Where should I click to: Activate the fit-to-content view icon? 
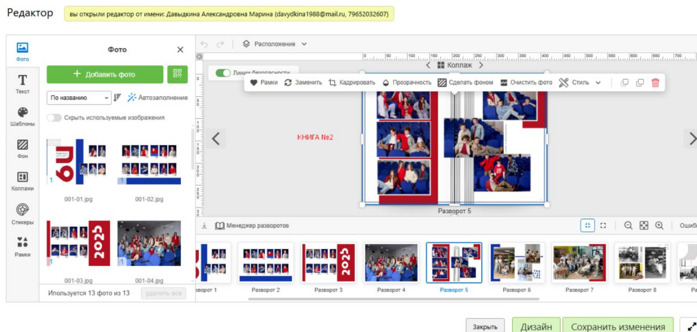tap(587, 226)
